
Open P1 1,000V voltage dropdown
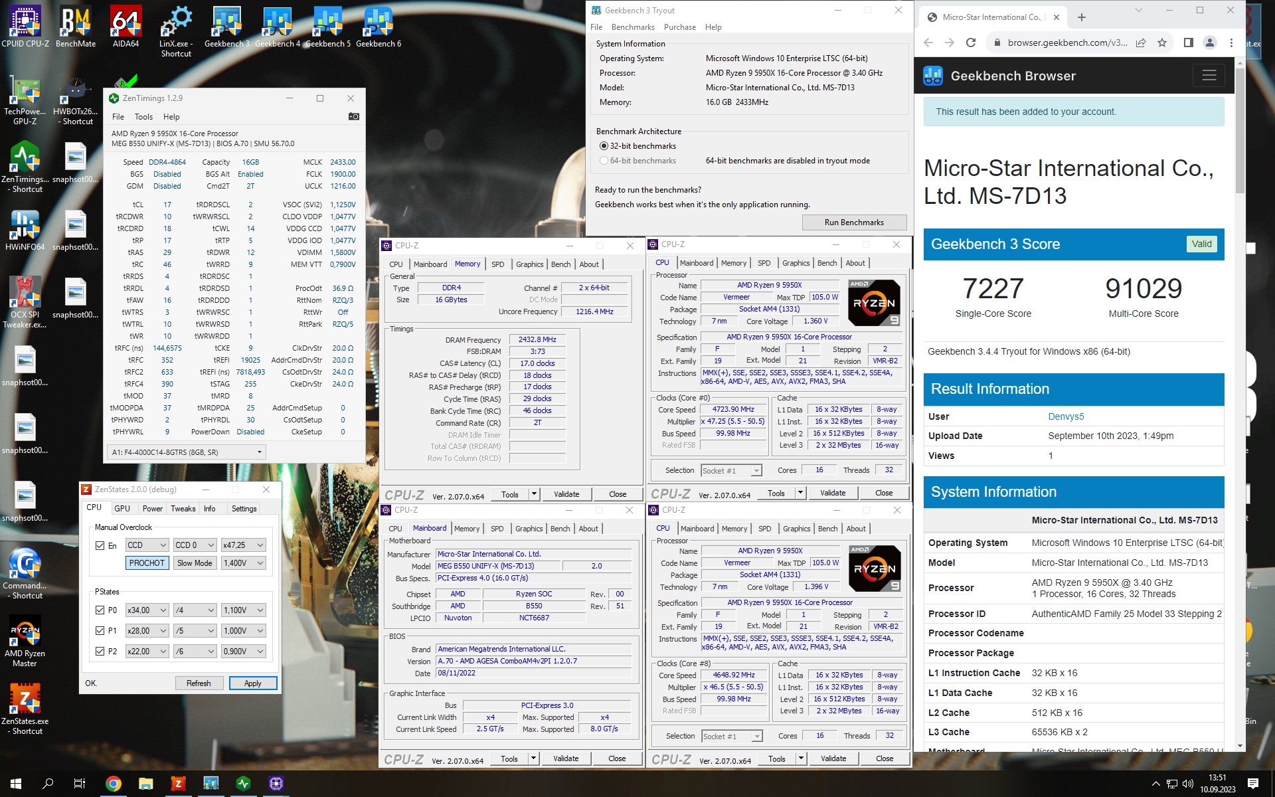pos(244,630)
